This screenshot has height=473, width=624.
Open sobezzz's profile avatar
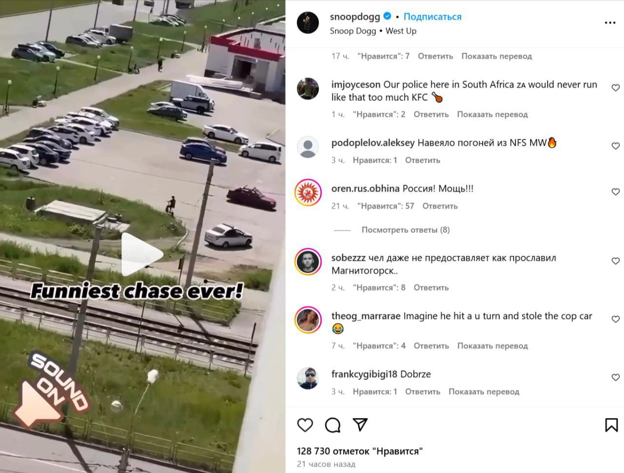(x=308, y=262)
